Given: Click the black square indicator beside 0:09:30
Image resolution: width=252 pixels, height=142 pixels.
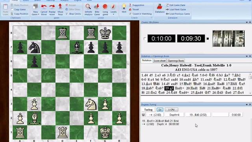Looking at the screenshot, I should (x=208, y=39).
